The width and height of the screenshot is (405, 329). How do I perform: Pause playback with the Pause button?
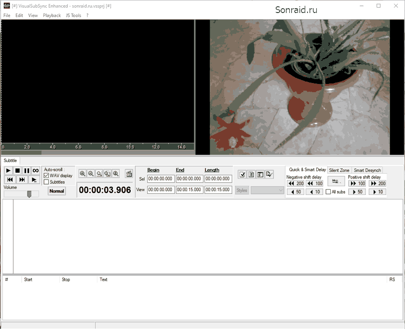[27, 171]
